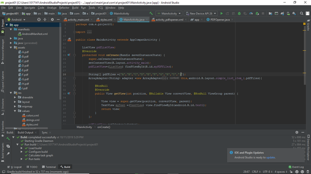Click the Make Project hammer icon
The height and width of the screenshot is (174, 311).
[x=151, y=14]
